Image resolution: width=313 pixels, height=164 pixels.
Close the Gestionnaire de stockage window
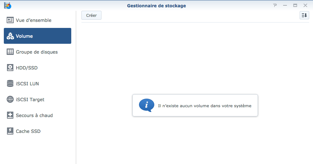point(305,5)
